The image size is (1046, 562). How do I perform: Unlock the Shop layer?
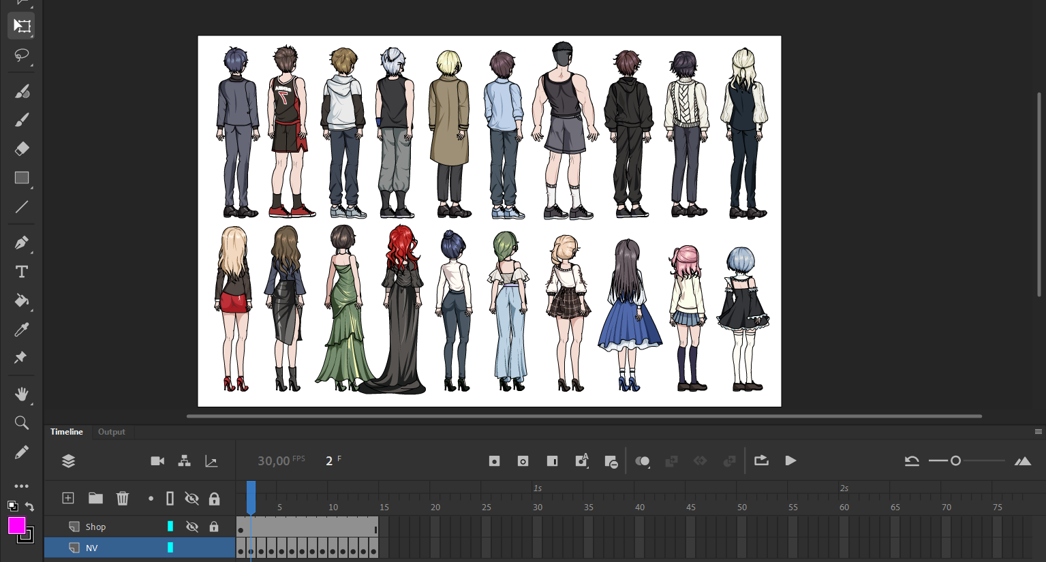coord(214,527)
